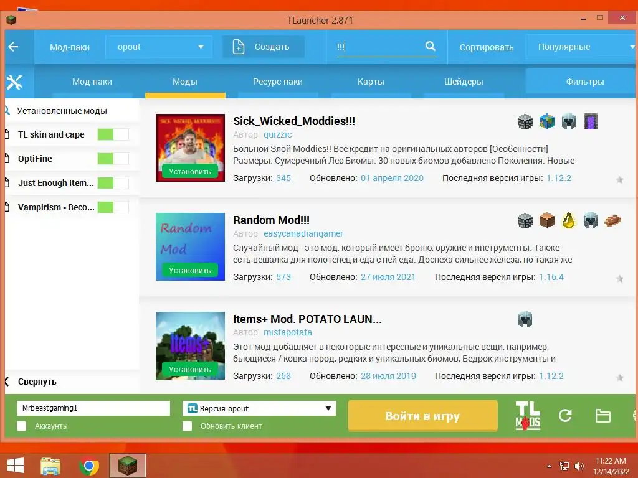This screenshot has width=638, height=478.
Task: Click the file icon beside OptiFine
Action: (x=7, y=159)
